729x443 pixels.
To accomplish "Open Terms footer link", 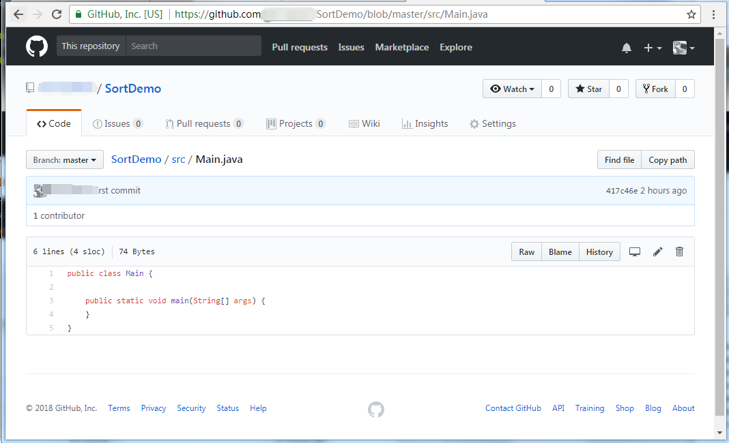I will [119, 408].
